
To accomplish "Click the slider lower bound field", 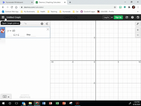I will [10, 35].
